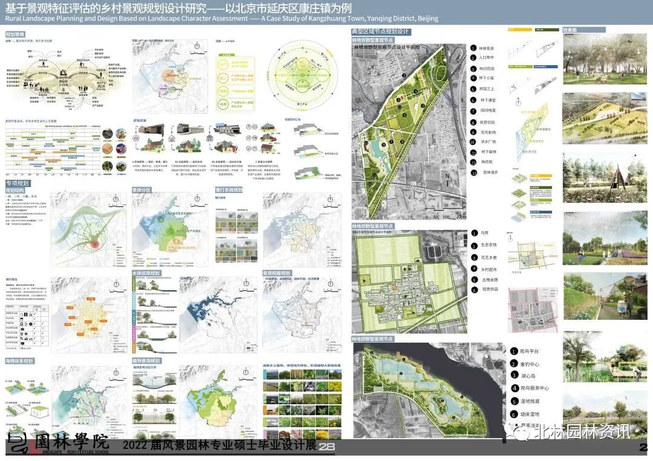Image resolution: width=653 pixels, height=461 pixels.
Task: Click legend entry 梅花桩
Action: click(487, 162)
